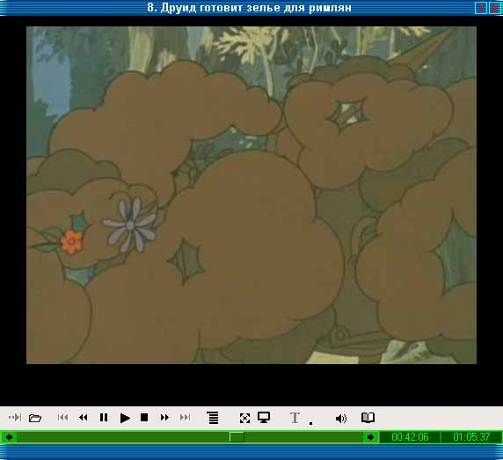Jump to the previous chapter

point(62,417)
